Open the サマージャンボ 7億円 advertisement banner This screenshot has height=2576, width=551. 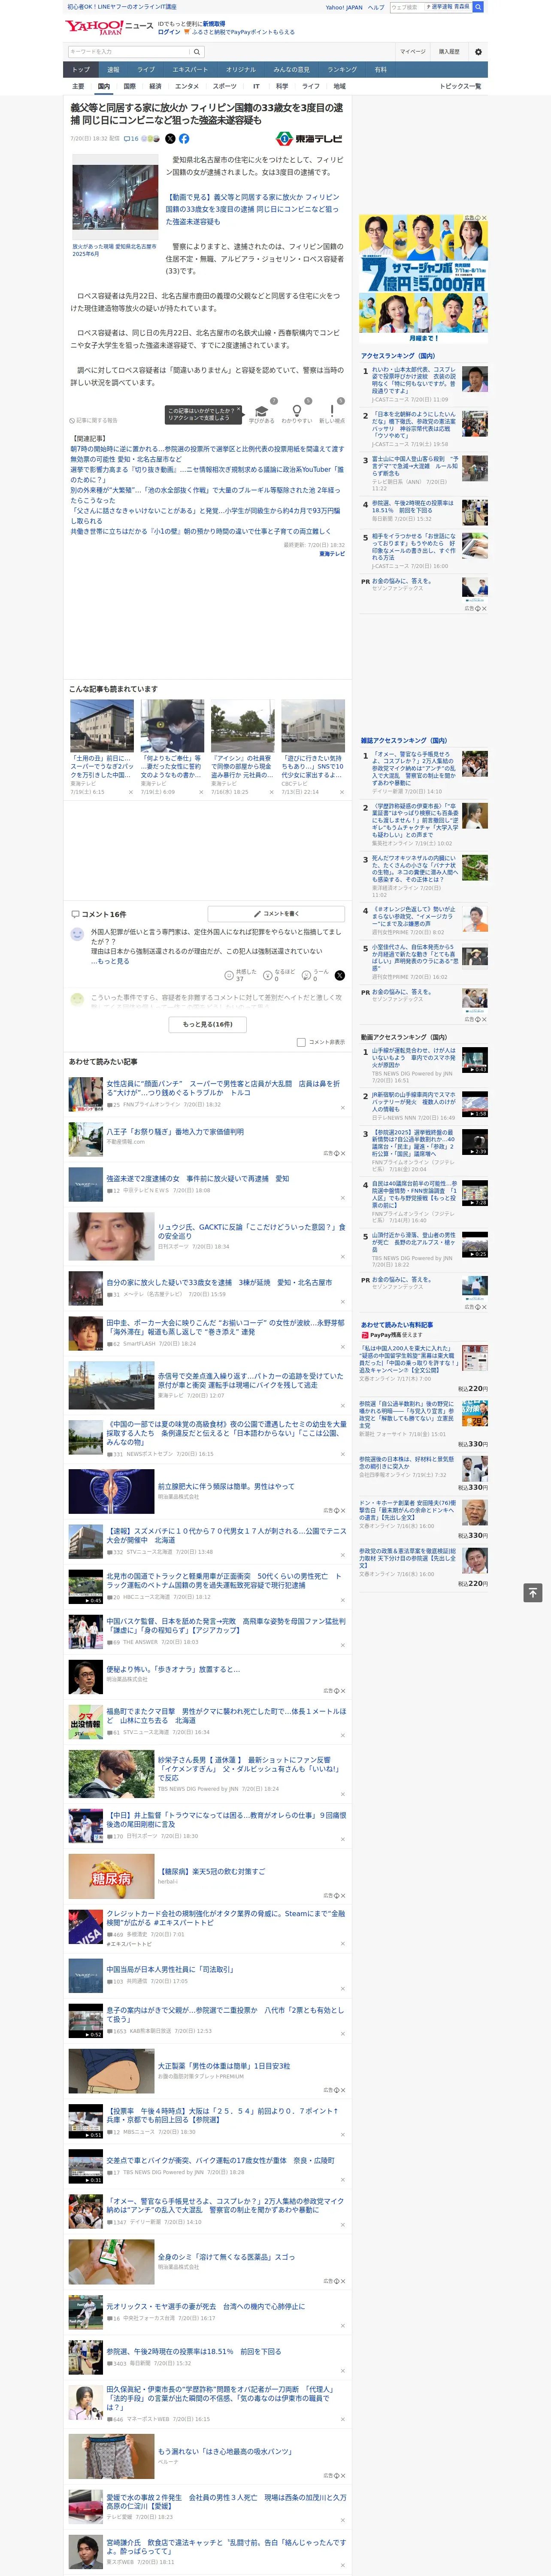click(x=424, y=279)
